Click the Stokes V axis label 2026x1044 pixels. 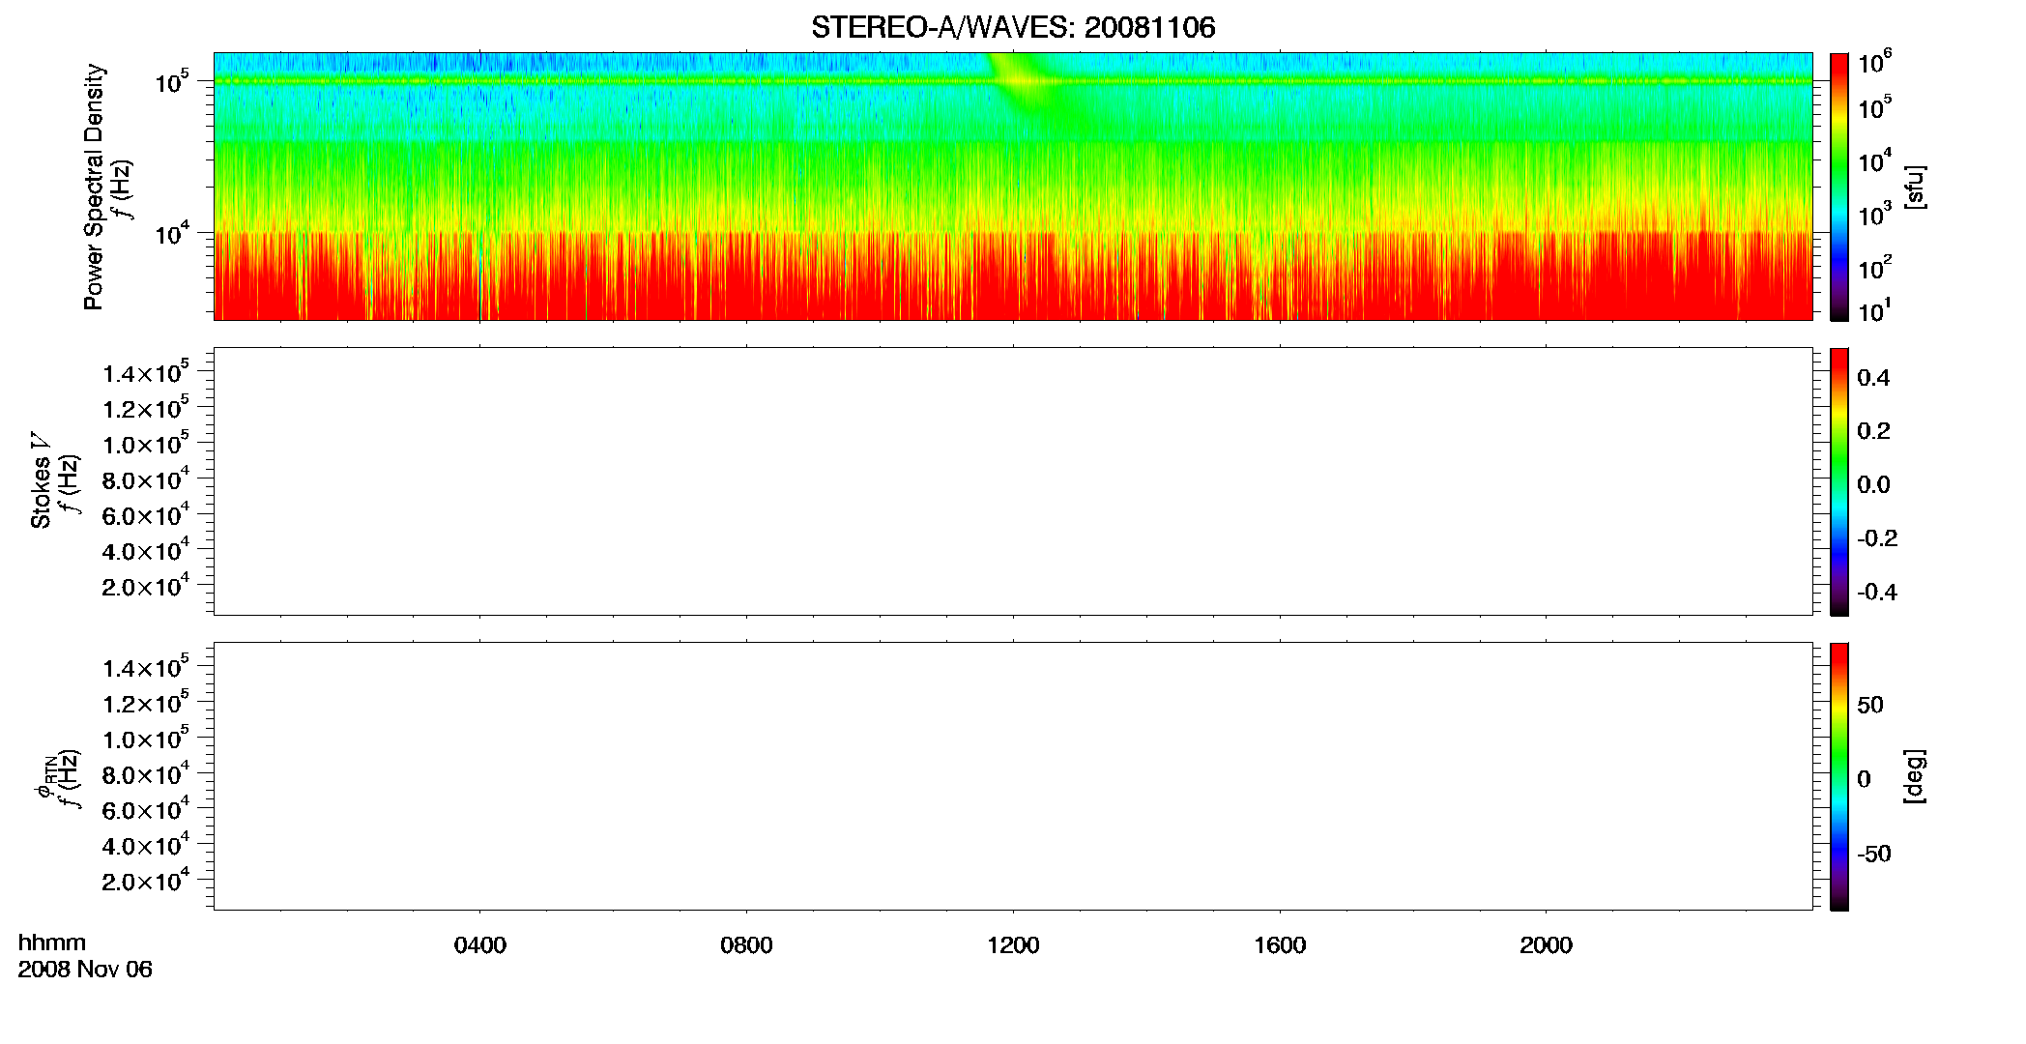[x=41, y=481]
